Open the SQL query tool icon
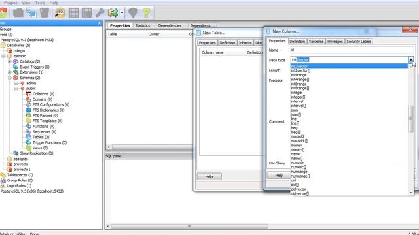Screen dimensions: 419x235 point(60,12)
